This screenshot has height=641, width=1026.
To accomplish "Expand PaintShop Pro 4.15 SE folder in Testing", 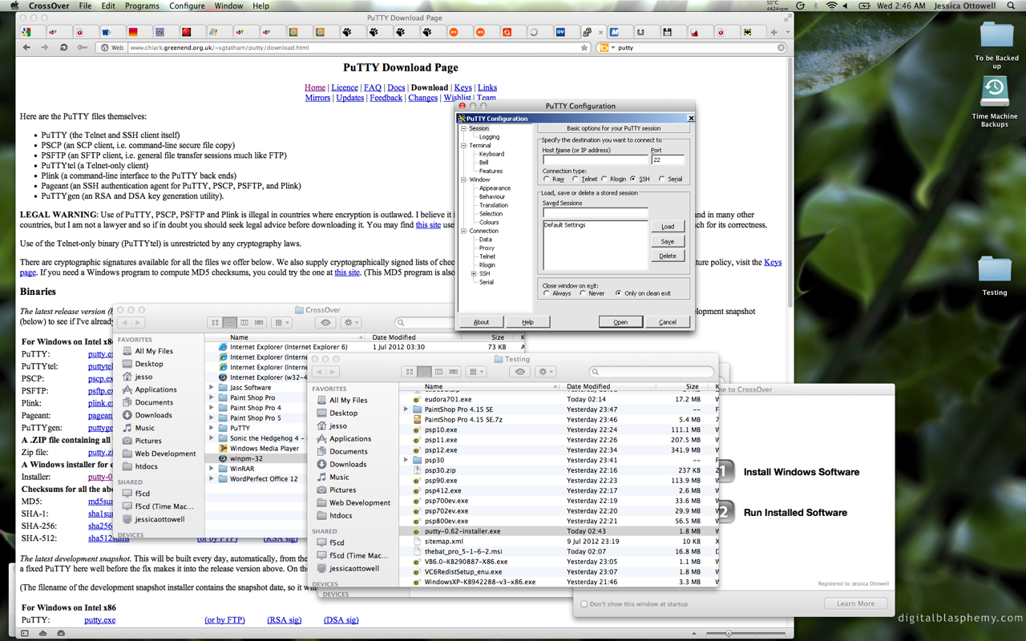I will 406,409.
